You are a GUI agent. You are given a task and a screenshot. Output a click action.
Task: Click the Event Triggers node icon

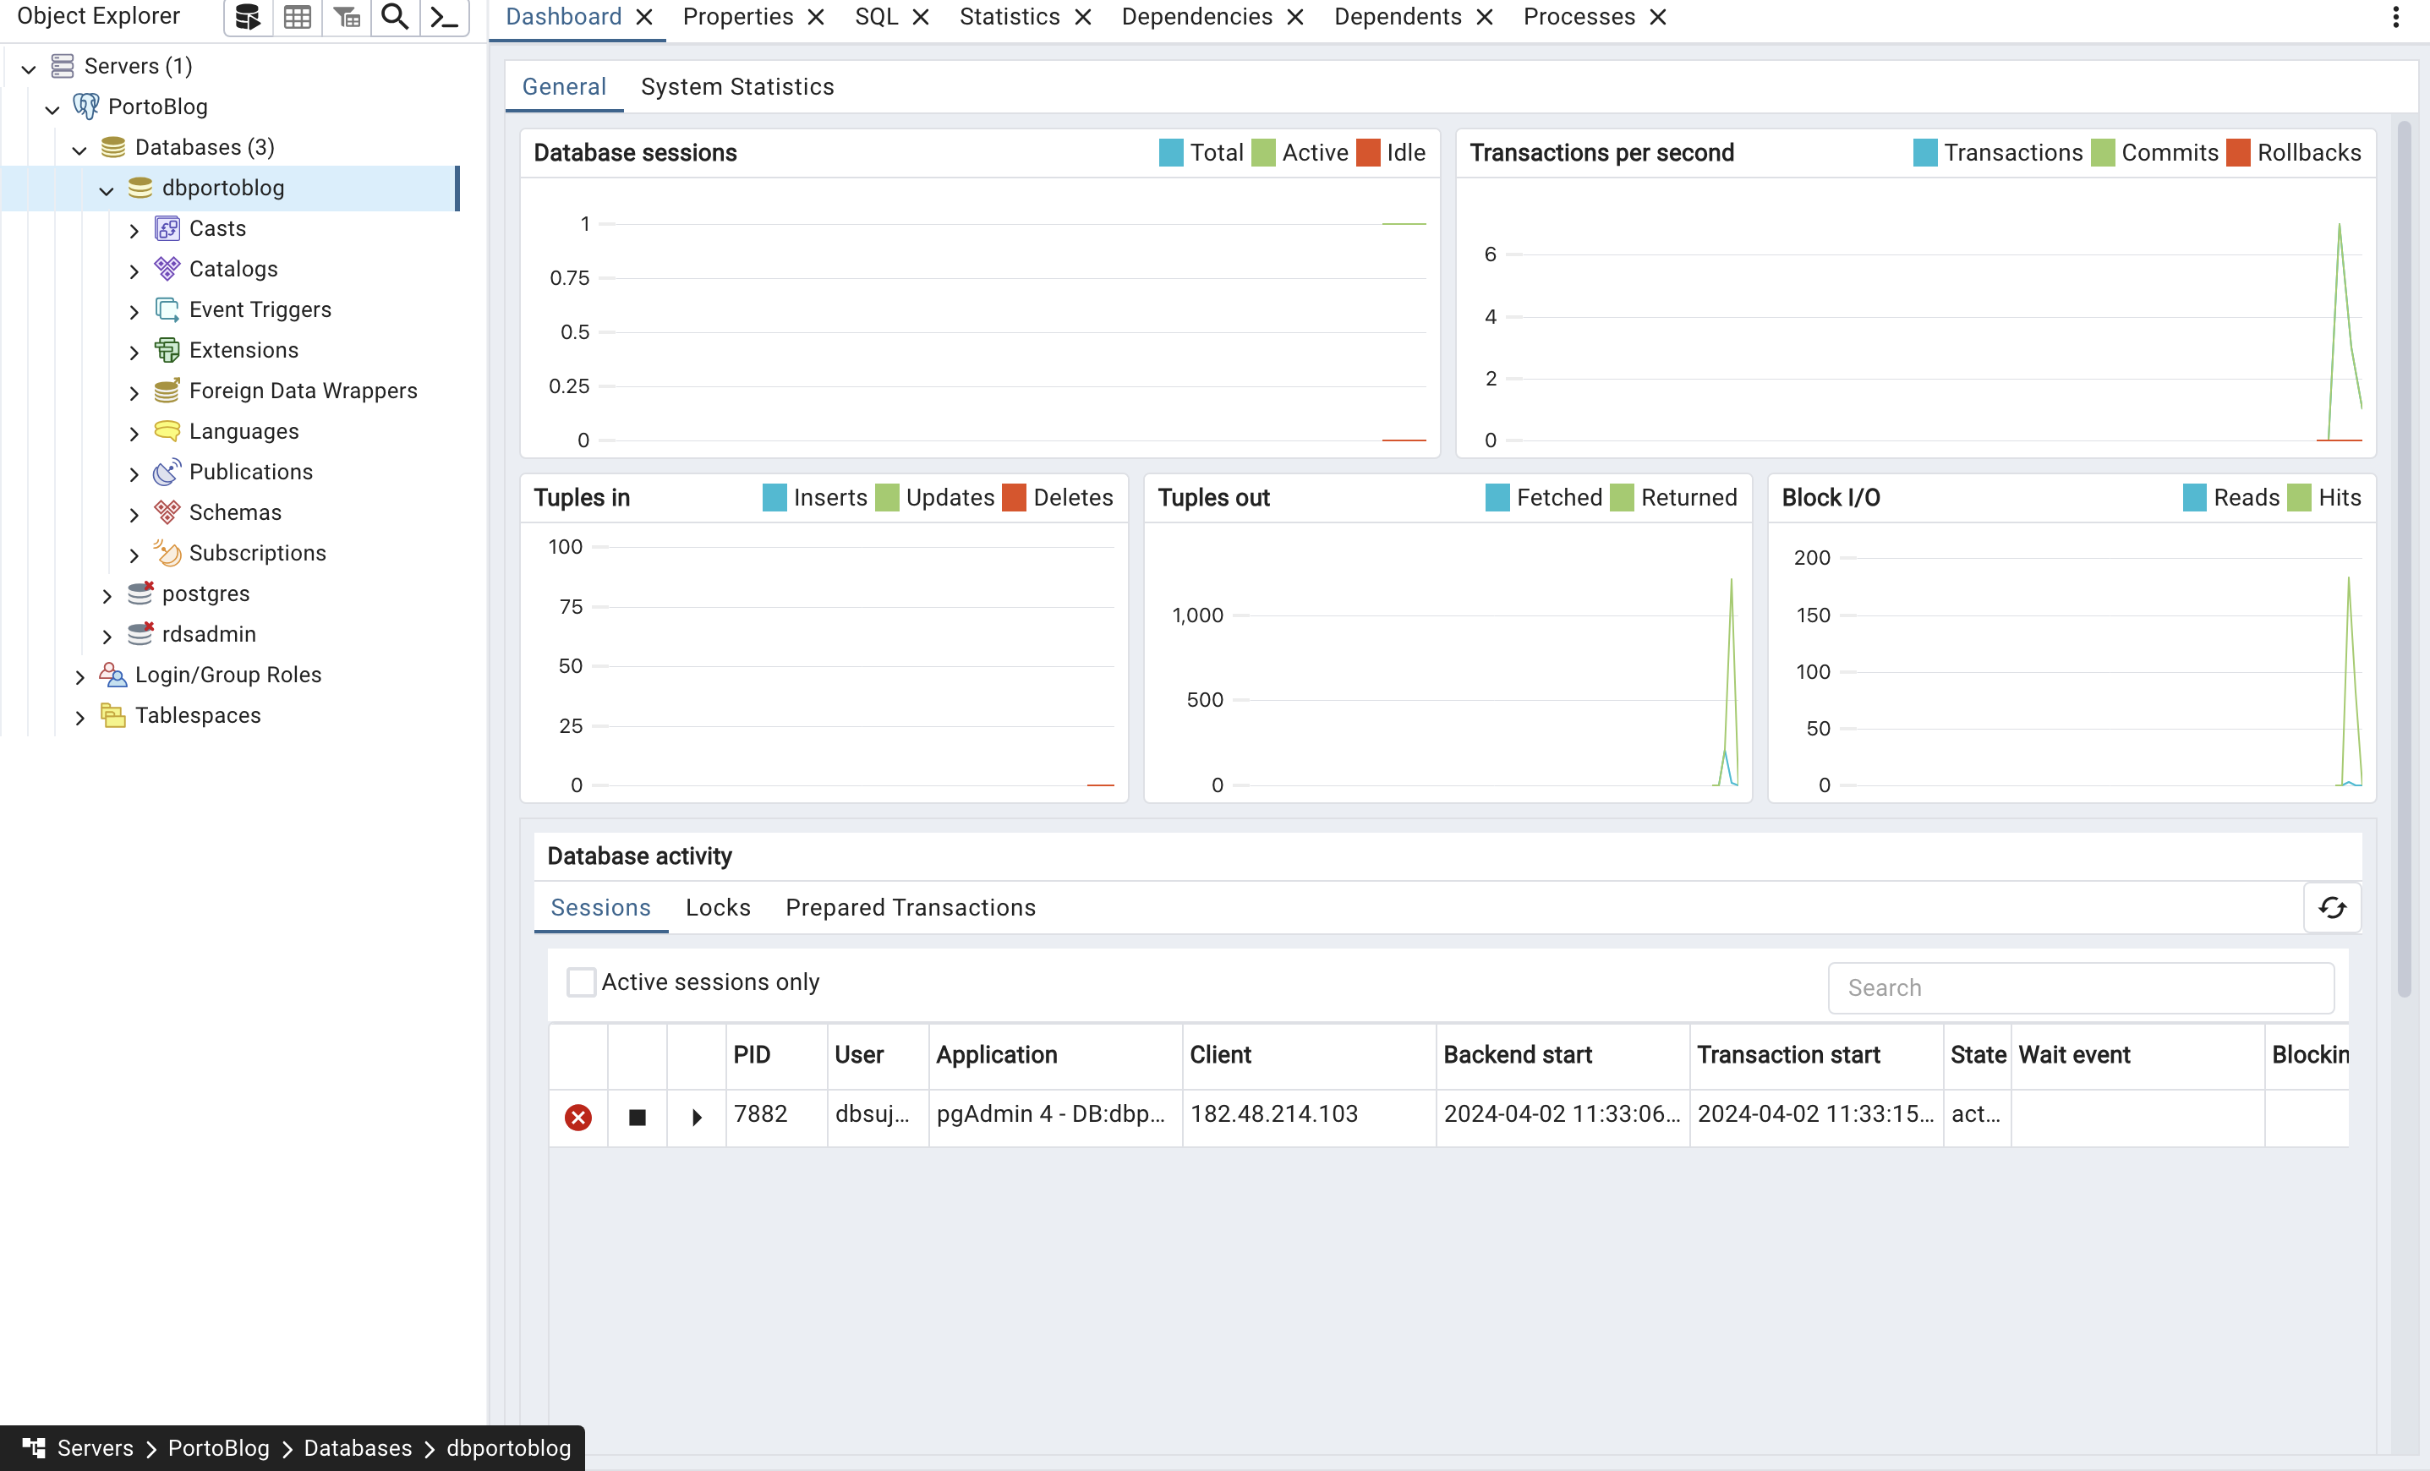click(167, 309)
